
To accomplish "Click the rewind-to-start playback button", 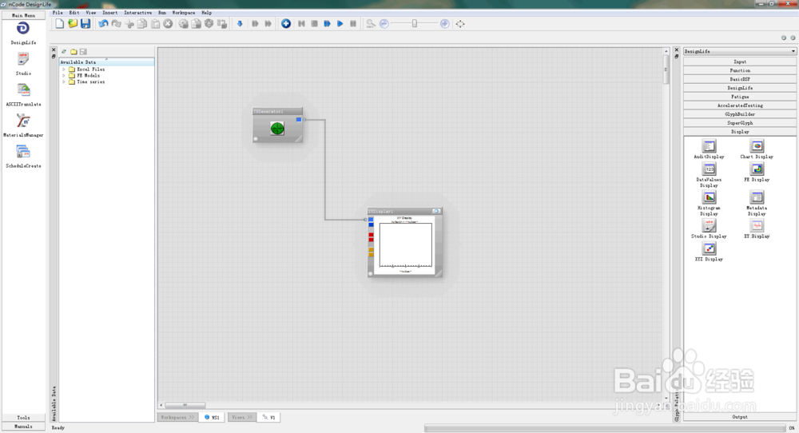I will click(x=302, y=23).
